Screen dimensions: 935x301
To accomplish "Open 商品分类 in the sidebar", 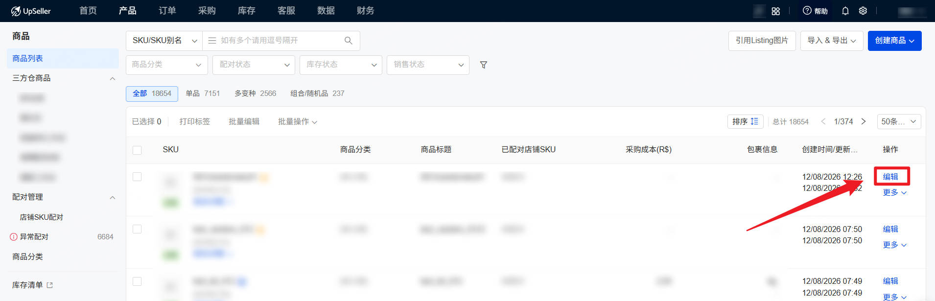I will point(27,256).
